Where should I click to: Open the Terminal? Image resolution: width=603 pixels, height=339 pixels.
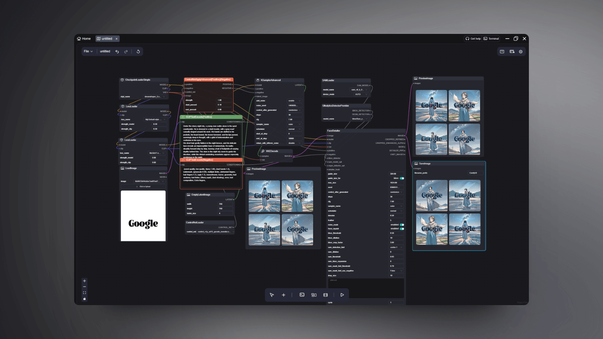click(x=491, y=39)
